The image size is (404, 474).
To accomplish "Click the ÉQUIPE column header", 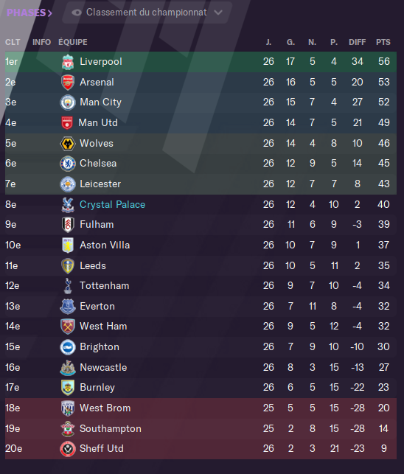I will point(73,42).
